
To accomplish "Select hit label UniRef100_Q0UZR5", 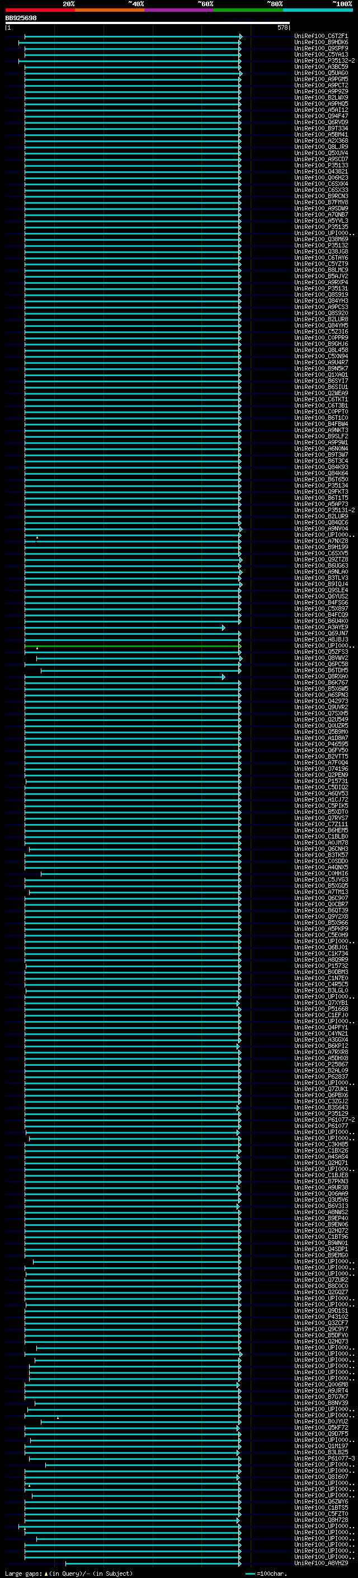I will pyautogui.click(x=321, y=725).
